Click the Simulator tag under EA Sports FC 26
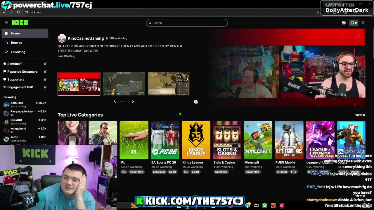The width and height of the screenshot is (374, 210). tap(159, 172)
